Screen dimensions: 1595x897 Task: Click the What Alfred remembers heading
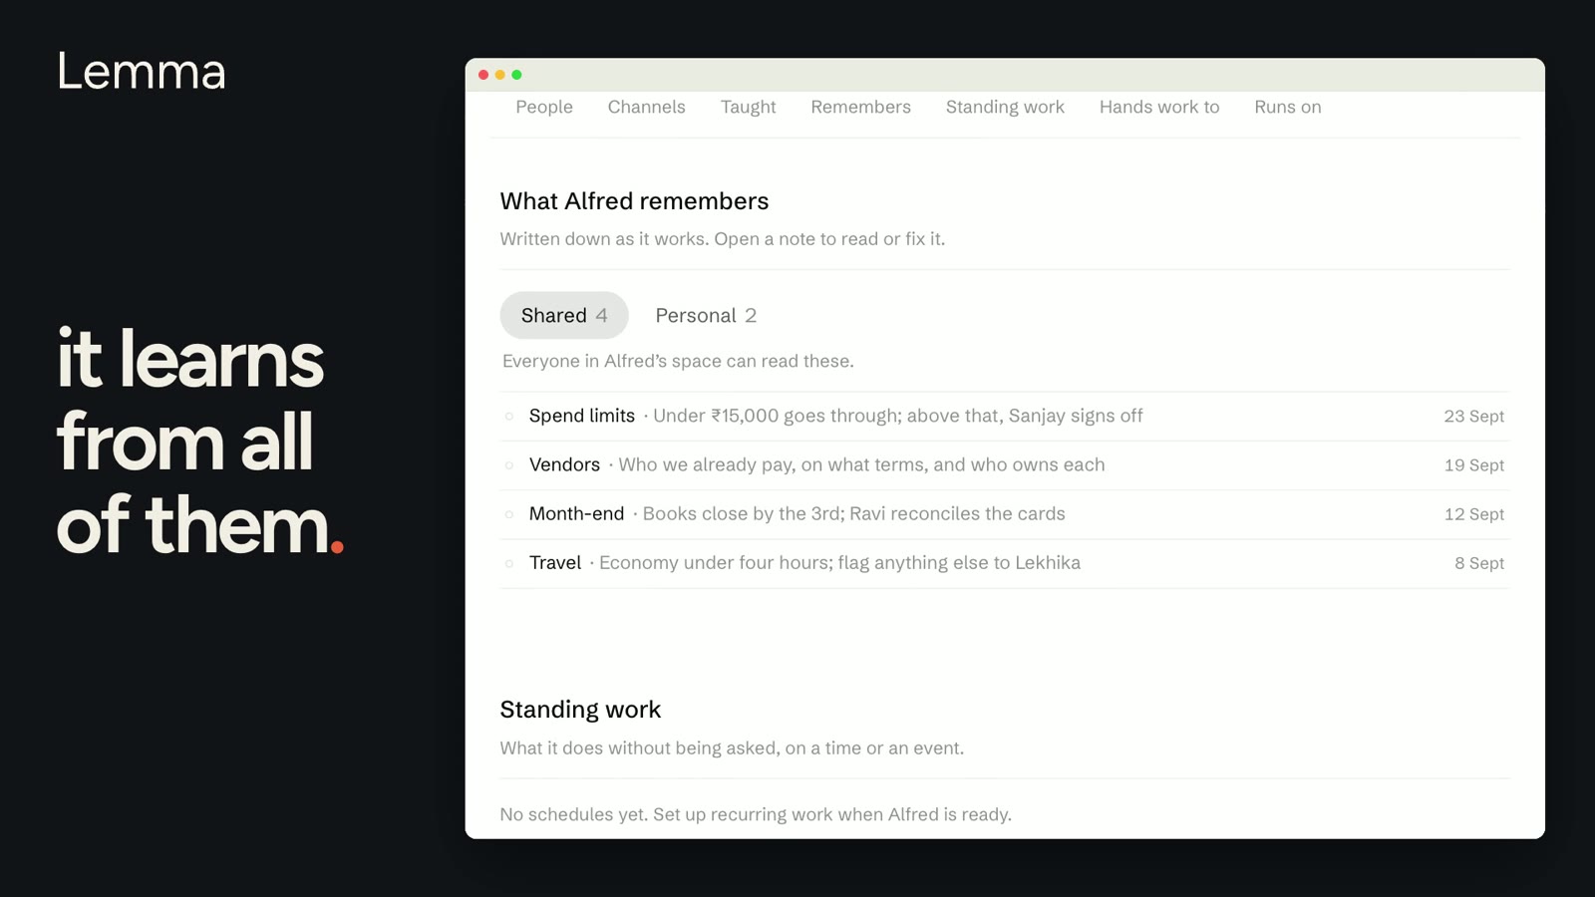coord(634,200)
